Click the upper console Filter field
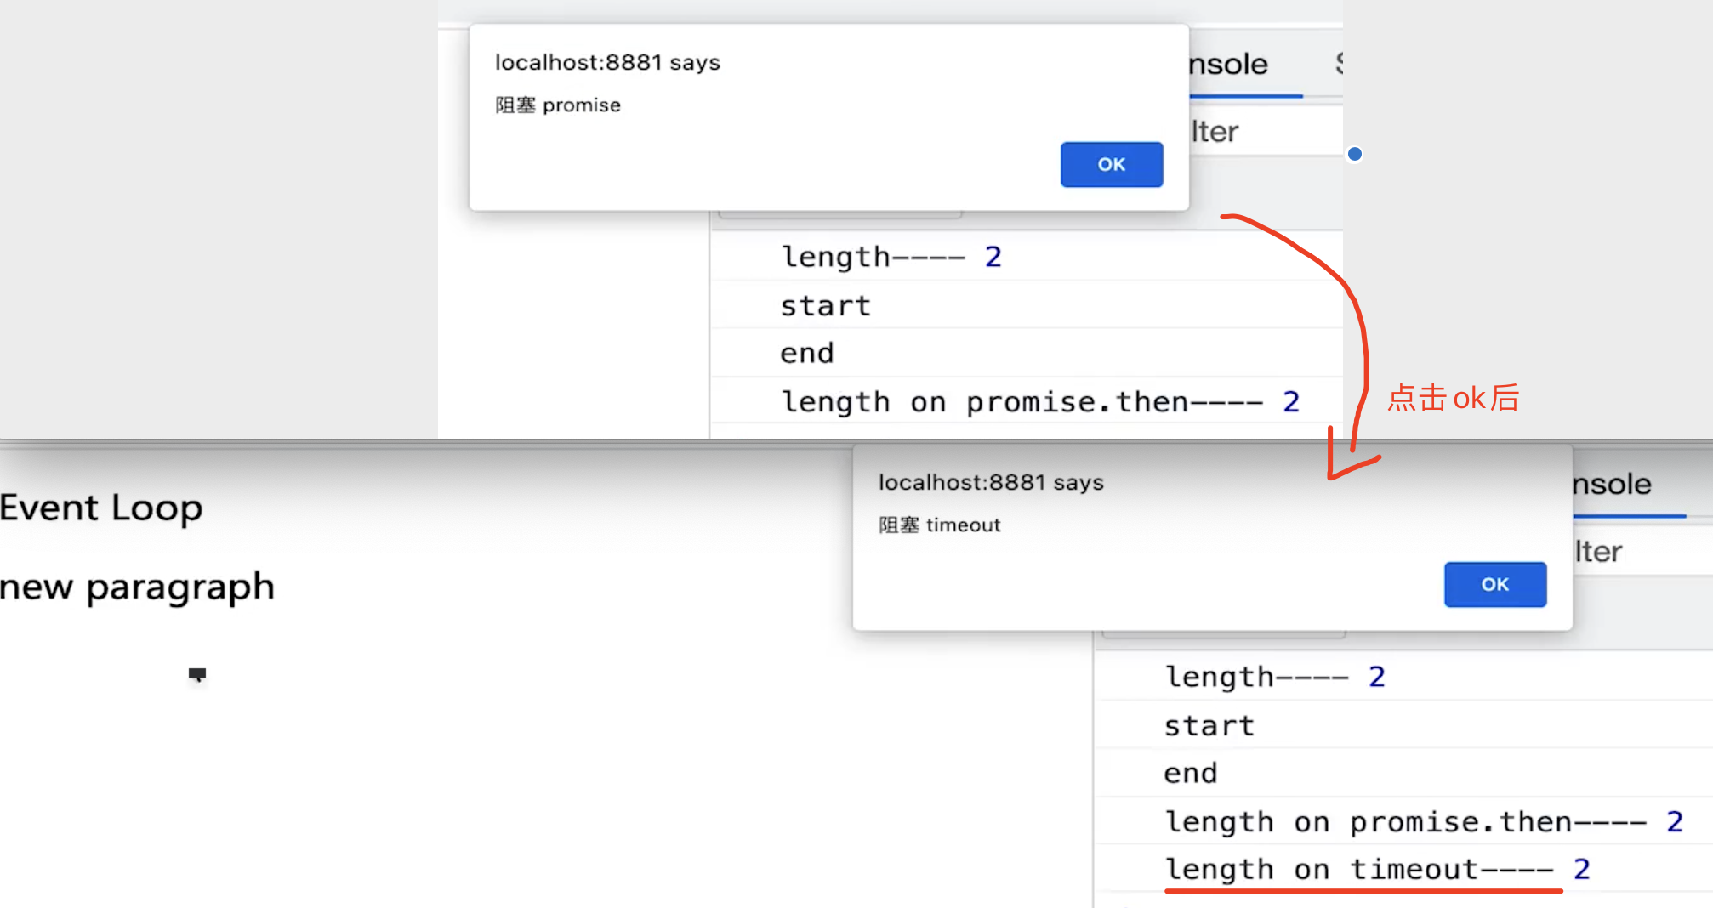The width and height of the screenshot is (1713, 908). [1259, 132]
